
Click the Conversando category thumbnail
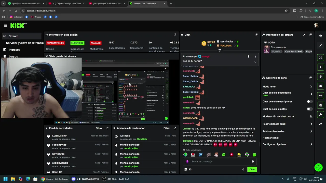coord(266,49)
